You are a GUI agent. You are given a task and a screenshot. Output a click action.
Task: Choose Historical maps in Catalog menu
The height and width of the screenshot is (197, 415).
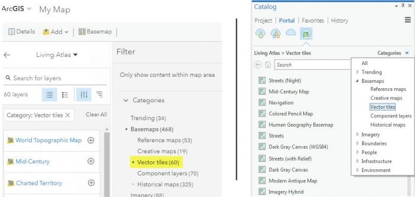(388, 124)
